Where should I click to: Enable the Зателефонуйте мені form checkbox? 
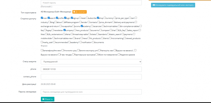(x=42, y=50)
